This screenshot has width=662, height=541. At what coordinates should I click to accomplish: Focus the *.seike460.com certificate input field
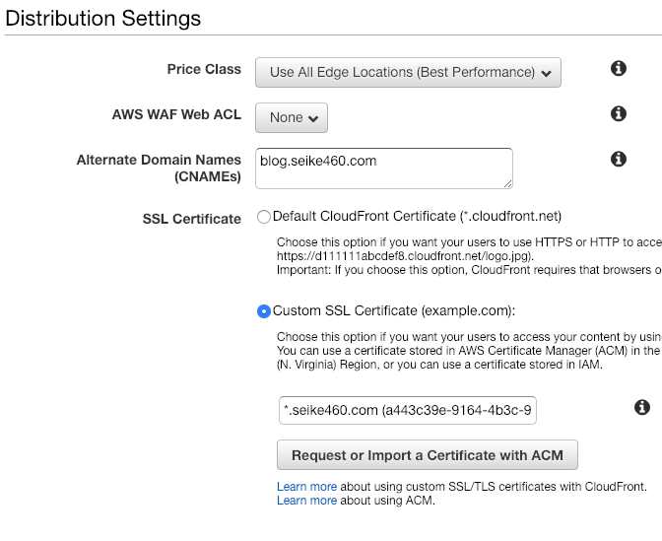point(408,410)
